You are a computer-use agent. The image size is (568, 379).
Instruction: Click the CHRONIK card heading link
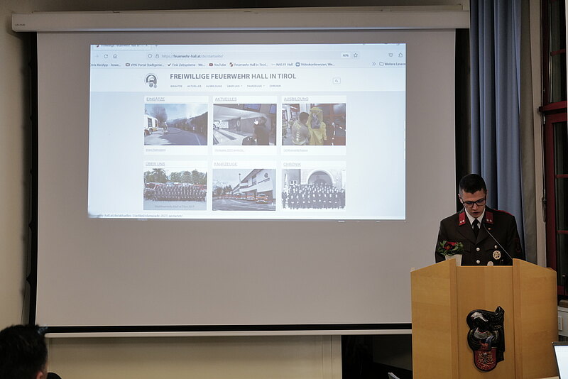(292, 164)
